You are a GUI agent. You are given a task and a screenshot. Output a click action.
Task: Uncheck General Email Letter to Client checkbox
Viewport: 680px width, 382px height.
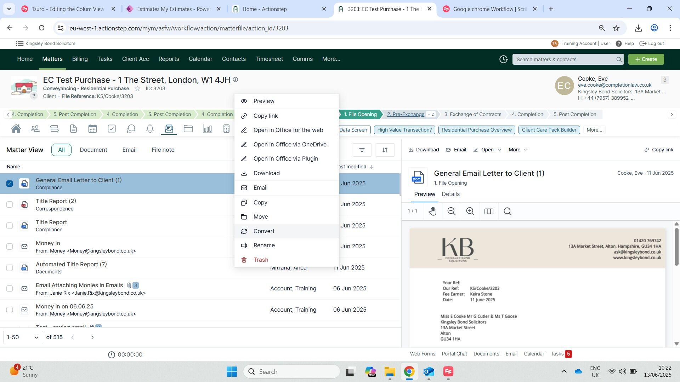tap(10, 184)
